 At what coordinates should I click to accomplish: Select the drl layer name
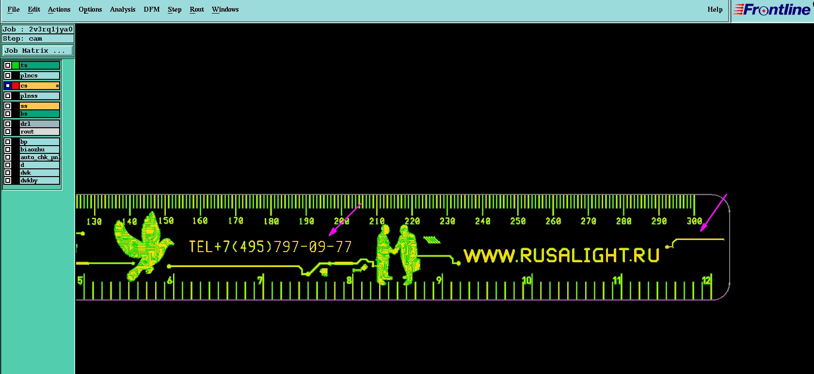pyautogui.click(x=40, y=124)
